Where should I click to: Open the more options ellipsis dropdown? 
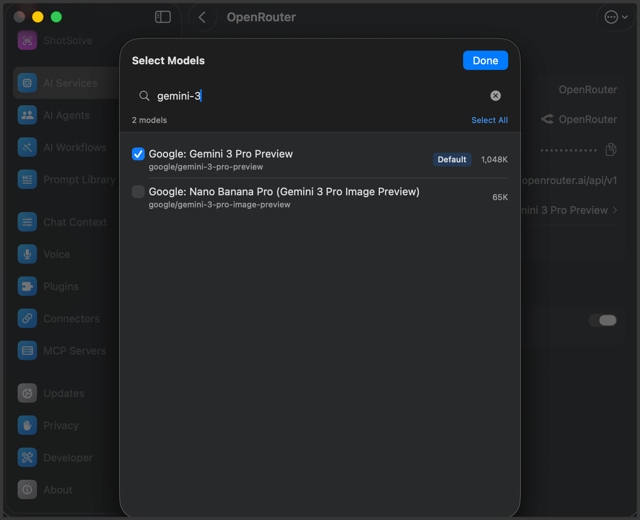(x=616, y=17)
